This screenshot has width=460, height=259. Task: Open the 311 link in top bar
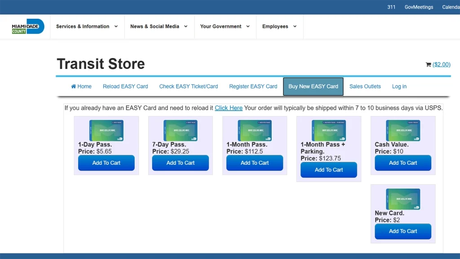[x=391, y=7]
